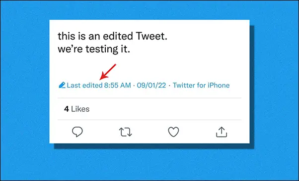Click empty white area of tweet card
The width and height of the screenshot is (299, 181).
point(191,57)
